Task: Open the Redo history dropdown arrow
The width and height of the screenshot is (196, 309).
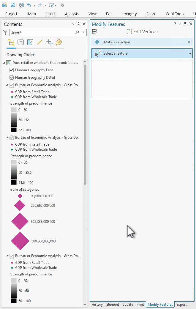Action: [x=45, y=5]
